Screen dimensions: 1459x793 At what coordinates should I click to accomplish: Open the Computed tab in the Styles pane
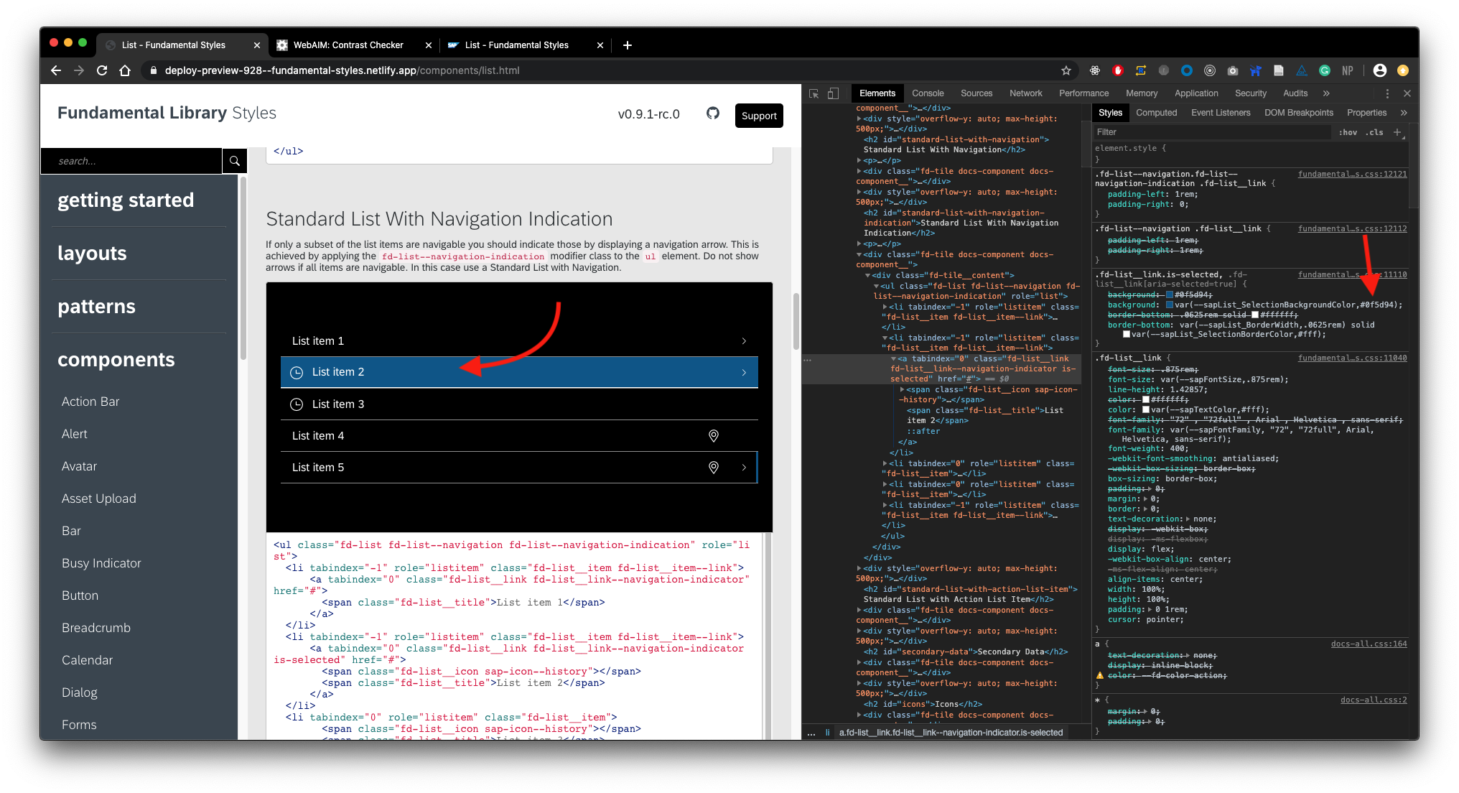(1157, 113)
